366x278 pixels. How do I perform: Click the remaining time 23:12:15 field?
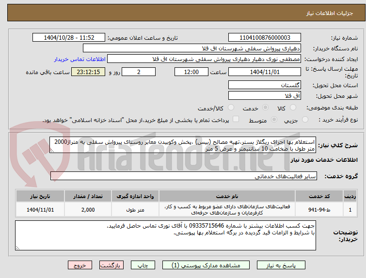pos(88,72)
